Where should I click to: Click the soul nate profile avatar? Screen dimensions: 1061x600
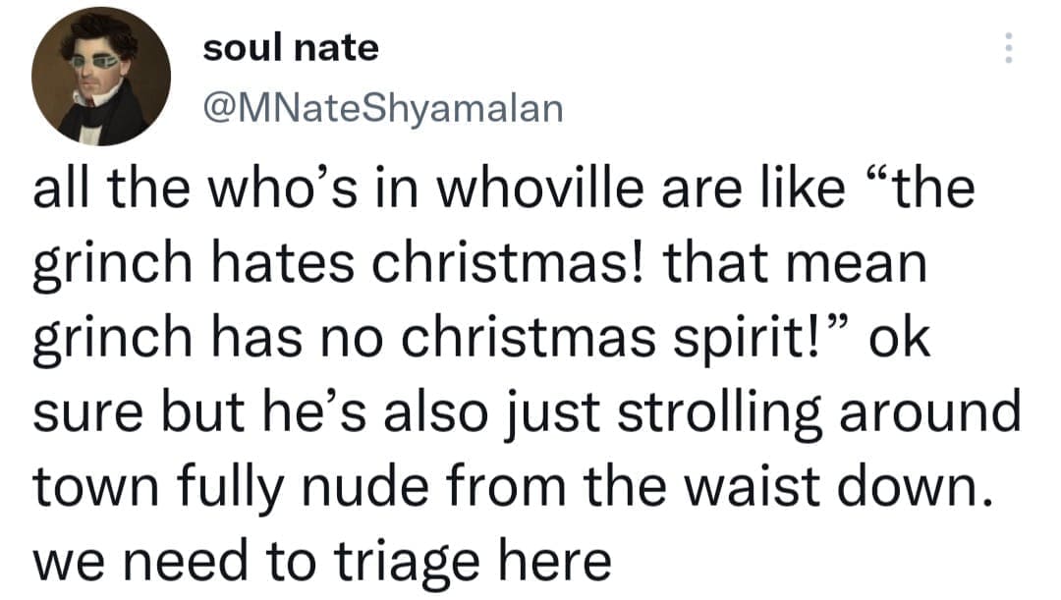pyautogui.click(x=101, y=78)
